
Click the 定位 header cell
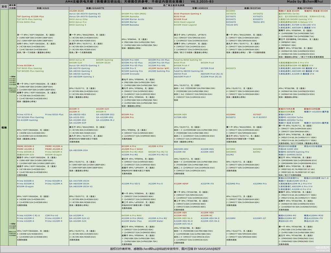point(4,6)
